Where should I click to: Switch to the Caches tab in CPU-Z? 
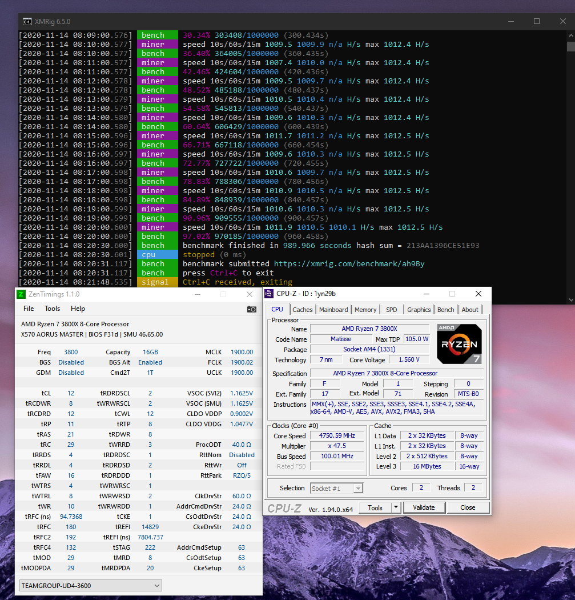303,310
